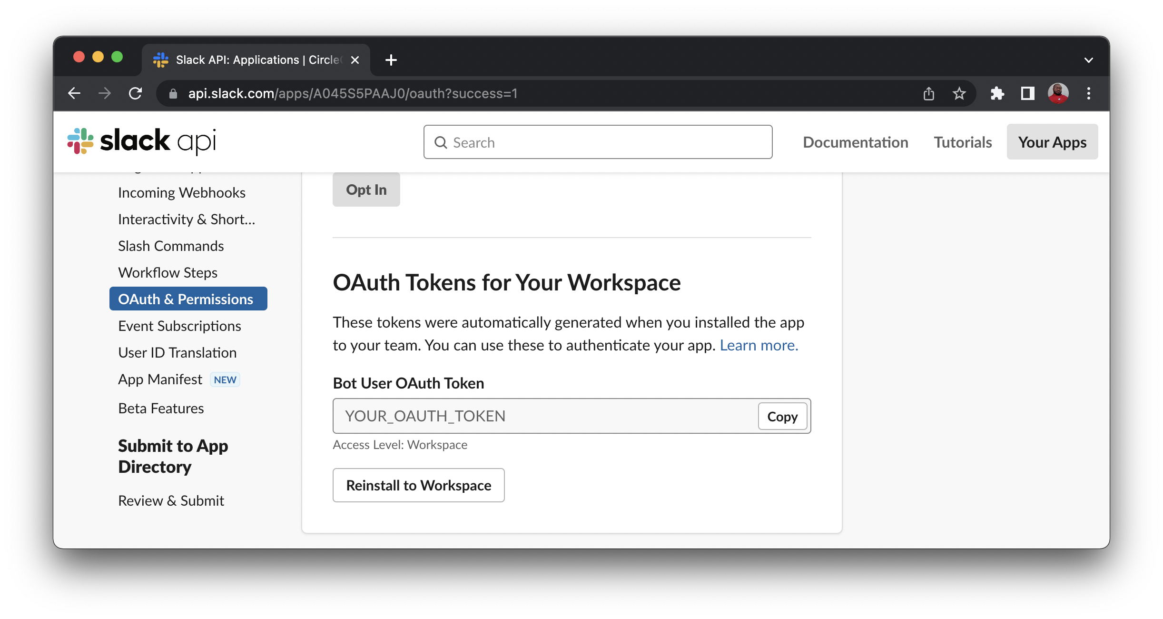1163x619 pixels.
Task: Open the Documentation menu item
Action: pos(855,142)
